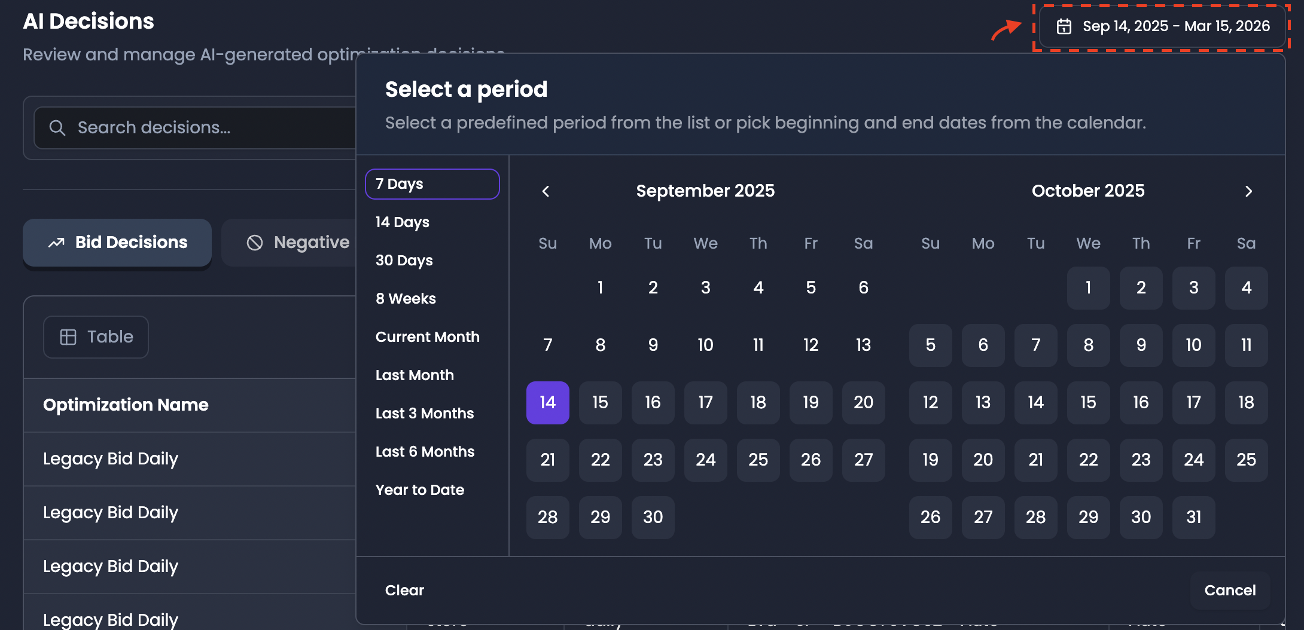The width and height of the screenshot is (1304, 630).
Task: Pick October 31 as a date
Action: pos(1194,518)
